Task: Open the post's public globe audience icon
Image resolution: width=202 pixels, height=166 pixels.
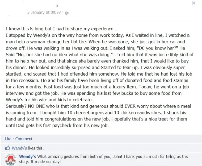Action: tap(67, 13)
